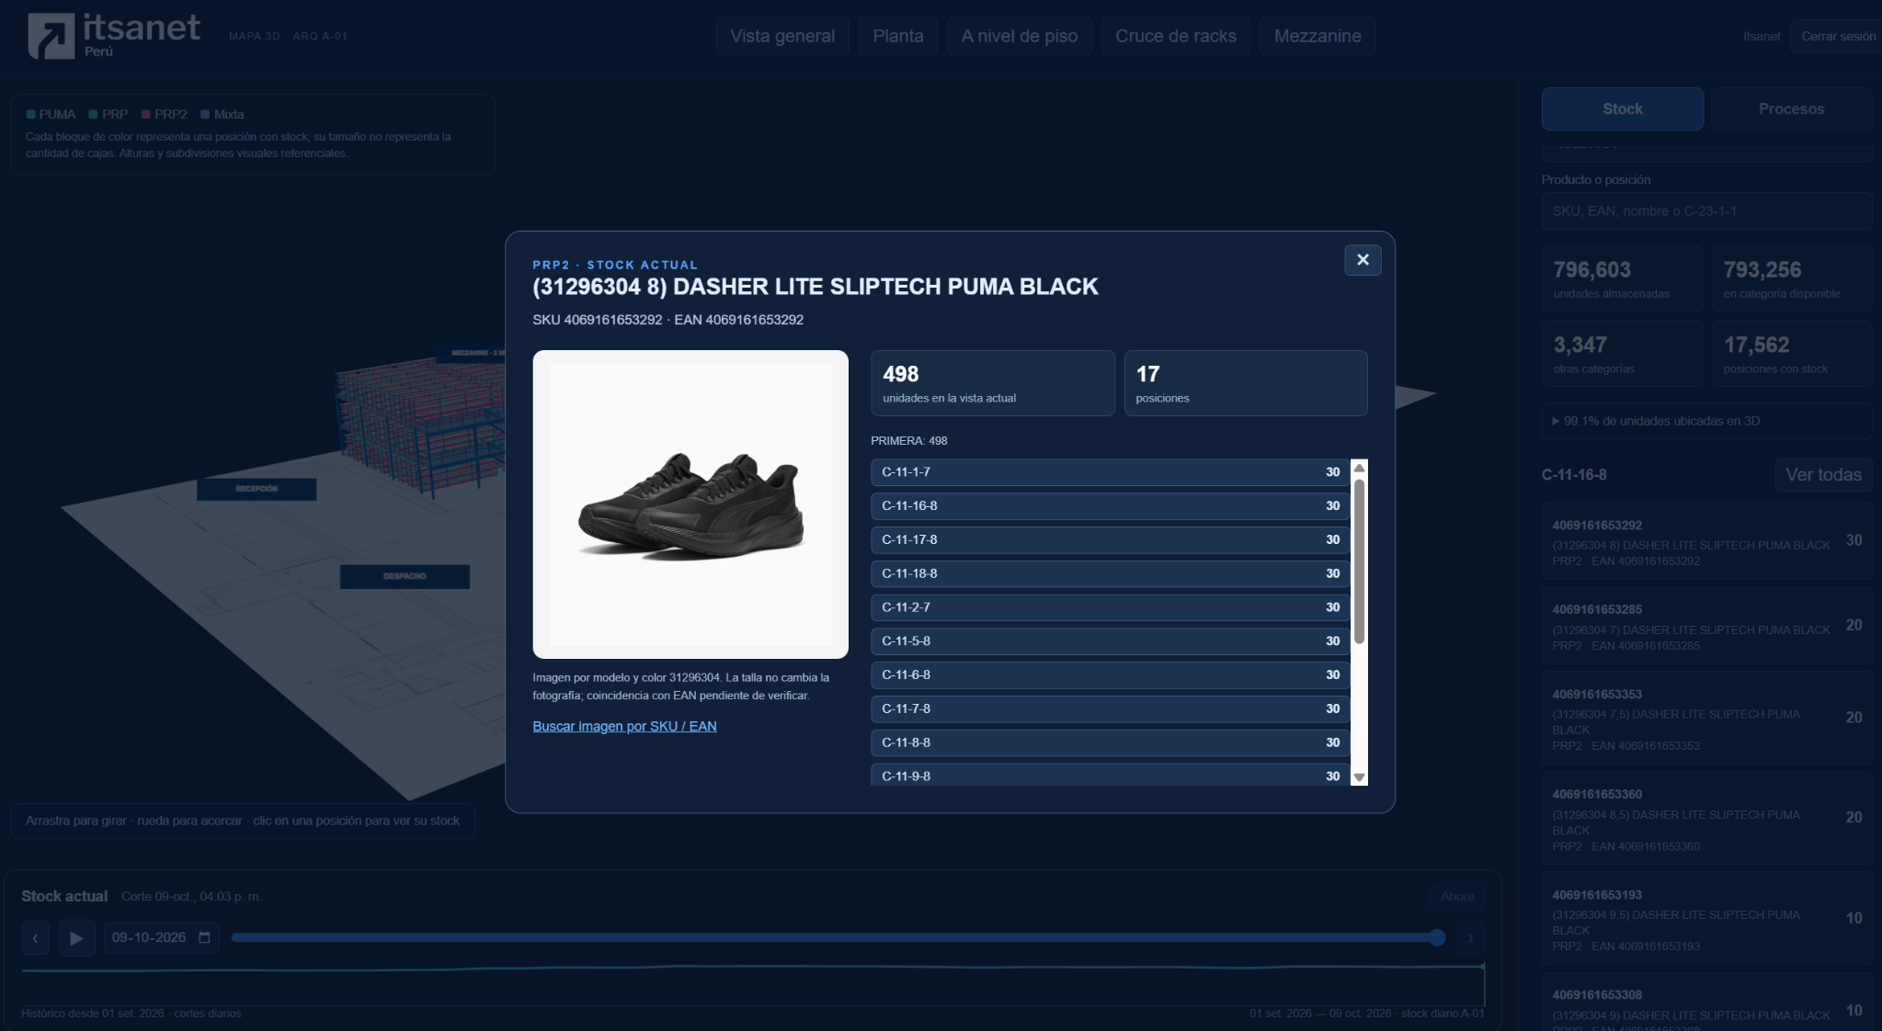Switch to Procesos panel tab

tap(1791, 108)
